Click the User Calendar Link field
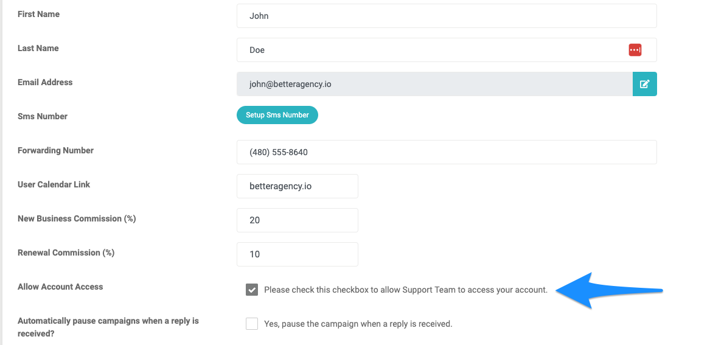This screenshot has height=345, width=710. click(x=298, y=186)
